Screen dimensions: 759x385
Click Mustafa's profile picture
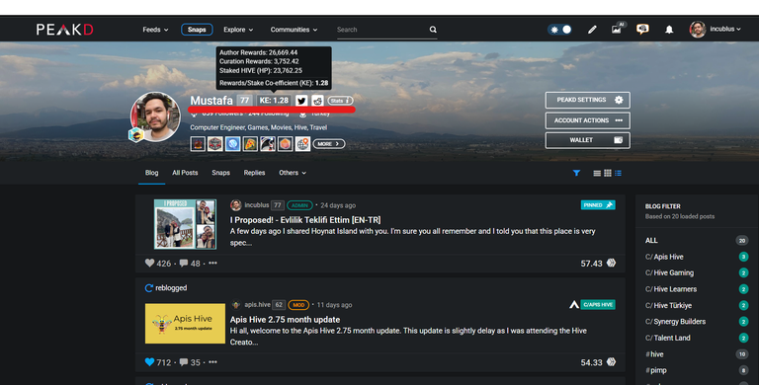pos(155,117)
